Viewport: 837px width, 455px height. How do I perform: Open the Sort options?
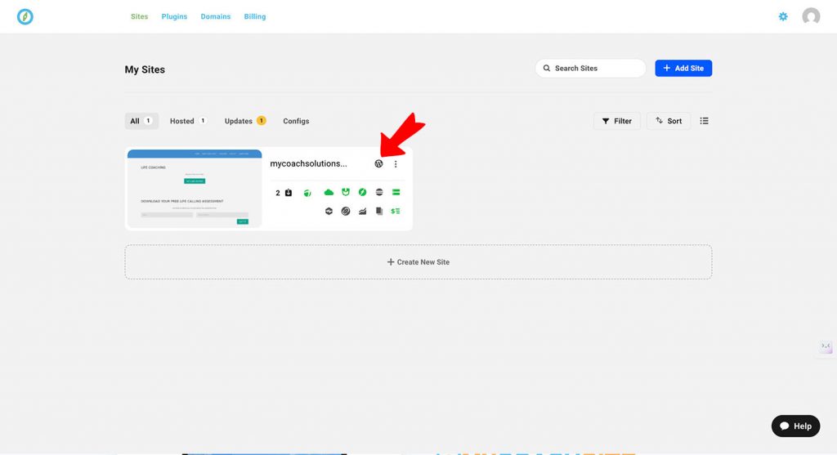[669, 121]
